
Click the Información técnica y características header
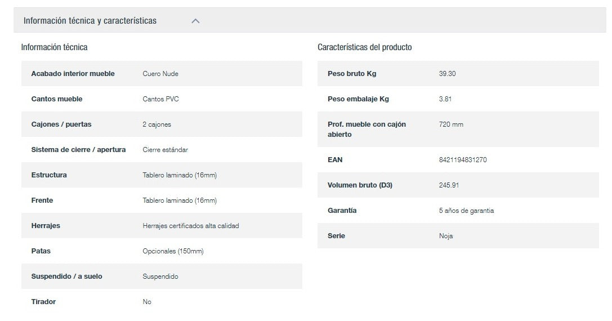[x=90, y=21]
